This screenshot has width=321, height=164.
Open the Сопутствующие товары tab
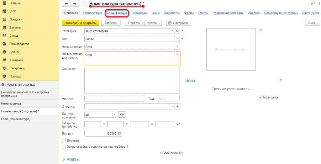click(281, 13)
